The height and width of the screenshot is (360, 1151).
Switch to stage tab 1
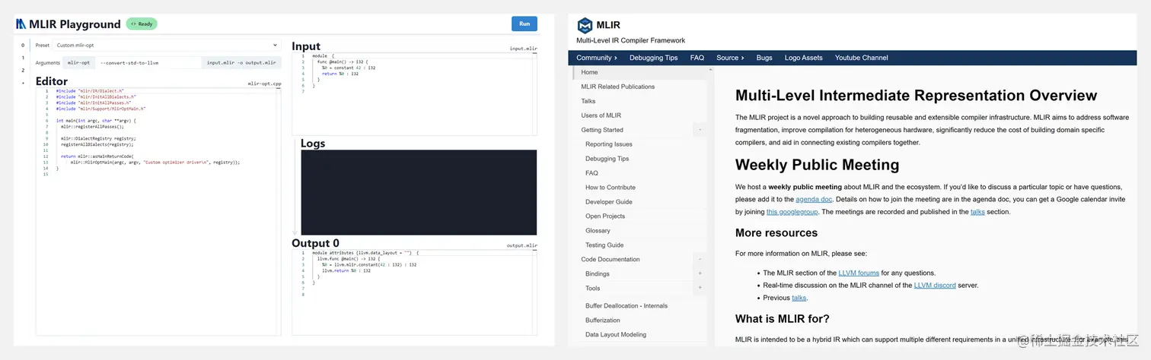(23, 58)
